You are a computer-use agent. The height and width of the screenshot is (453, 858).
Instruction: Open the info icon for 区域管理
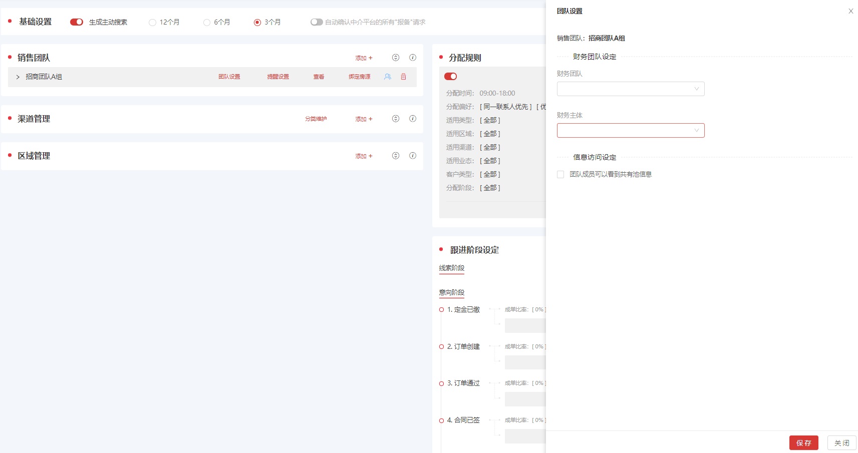point(413,156)
